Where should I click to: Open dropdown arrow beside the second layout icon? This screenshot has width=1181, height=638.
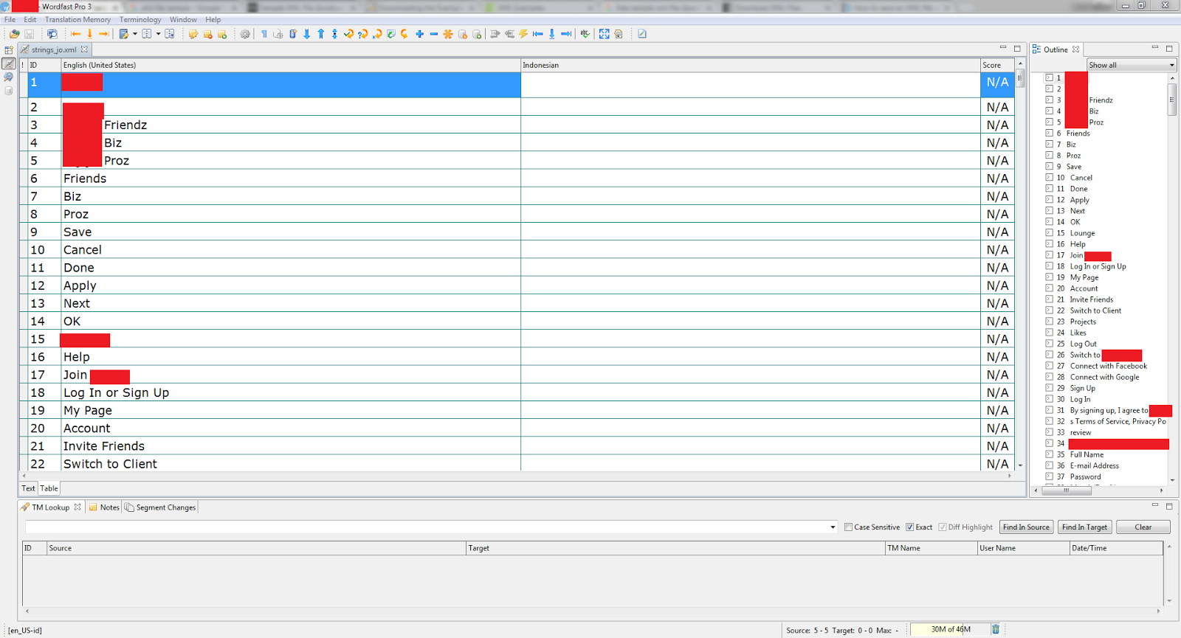158,34
